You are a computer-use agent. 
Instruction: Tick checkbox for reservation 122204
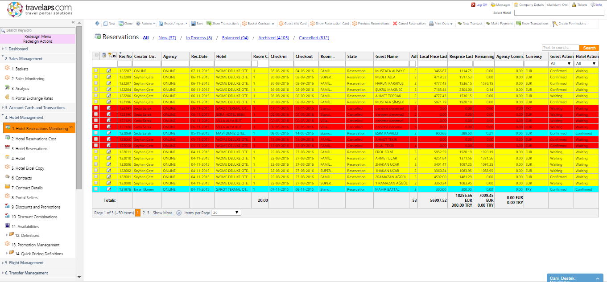click(96, 90)
